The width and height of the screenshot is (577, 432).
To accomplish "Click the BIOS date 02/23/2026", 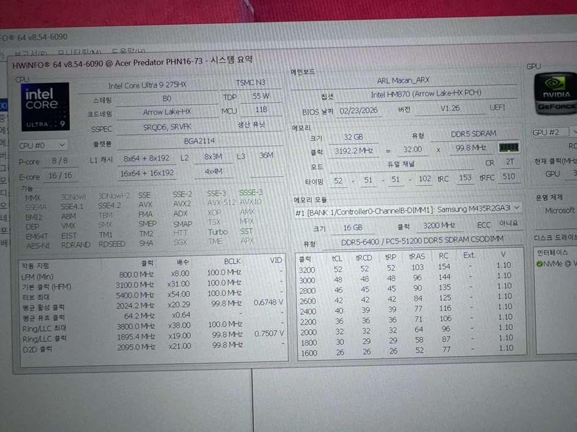I will pyautogui.click(x=359, y=111).
